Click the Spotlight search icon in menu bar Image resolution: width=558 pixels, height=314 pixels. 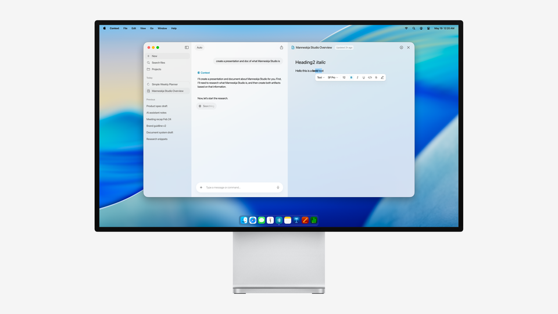(x=413, y=28)
